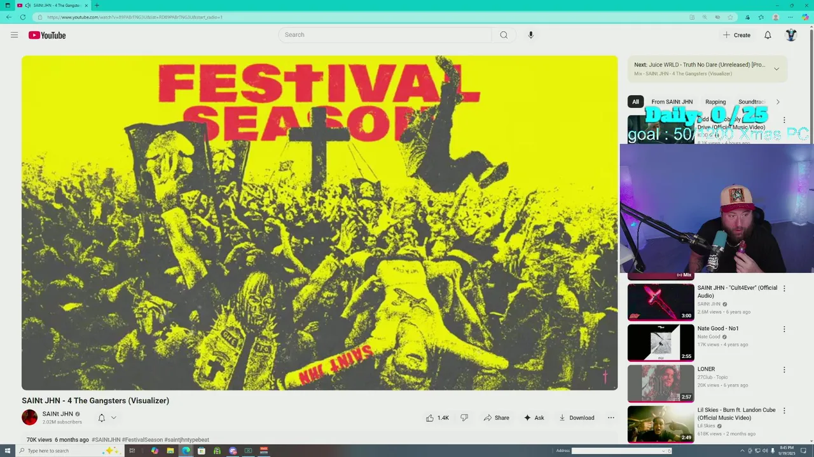814x457 pixels.
Task: Click the video player to pause
Action: 319,223
